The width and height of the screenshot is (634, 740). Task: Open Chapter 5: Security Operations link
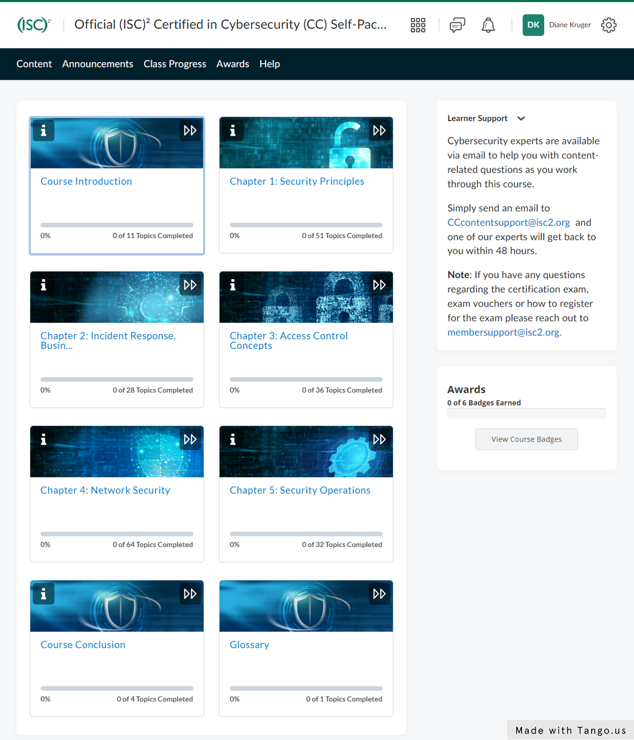point(300,490)
